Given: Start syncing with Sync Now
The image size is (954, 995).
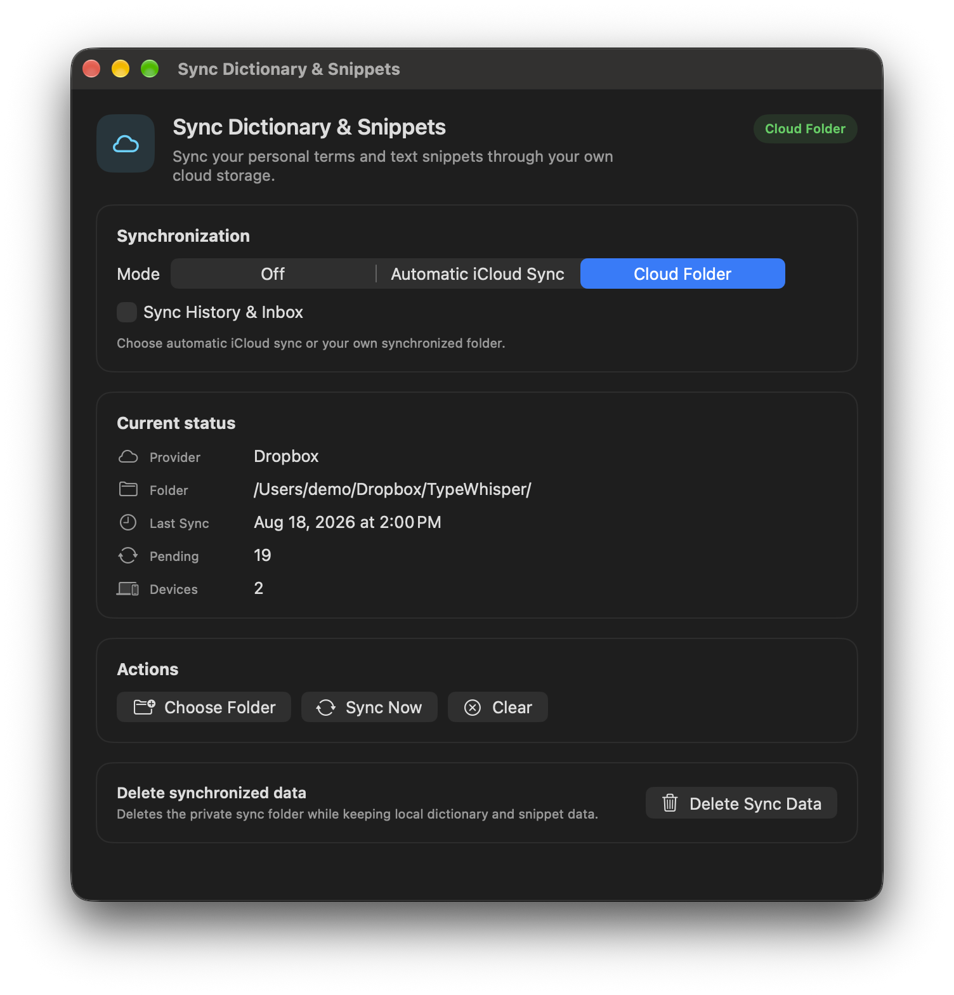Looking at the screenshot, I should pyautogui.click(x=369, y=707).
